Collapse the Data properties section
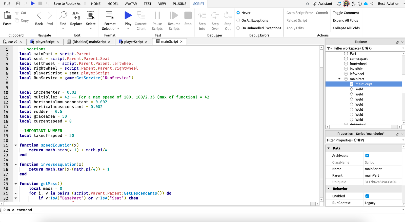The width and height of the screenshot is (405, 222). pyautogui.click(x=329, y=148)
